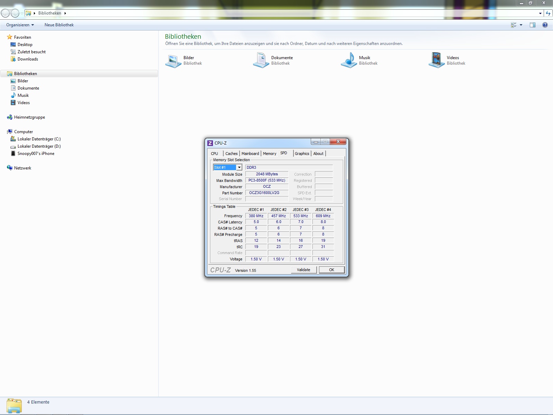Click the refresh icon beside address bar
553x415 pixels.
(x=548, y=13)
